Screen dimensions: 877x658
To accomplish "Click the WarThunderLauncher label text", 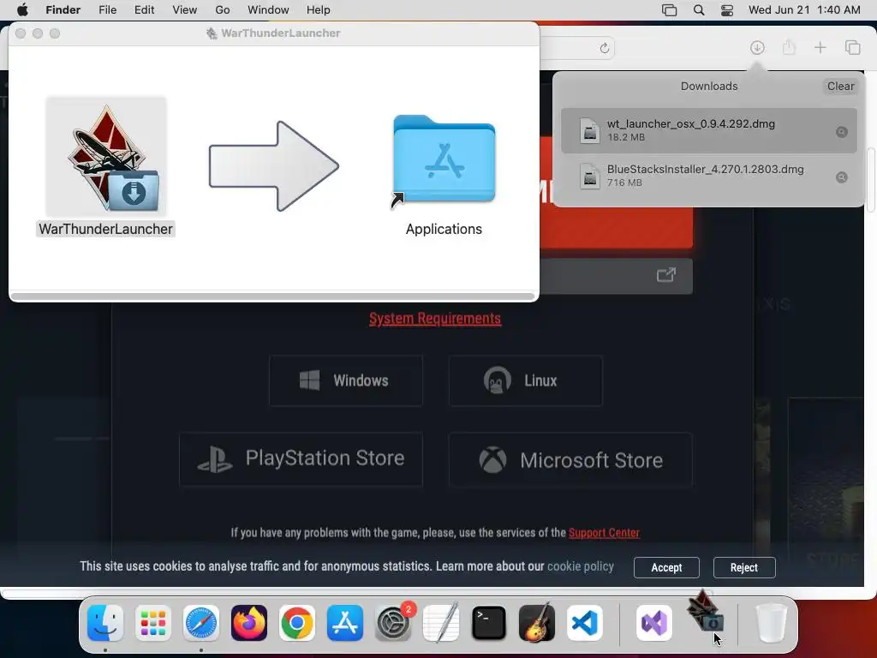I will pos(105,229).
